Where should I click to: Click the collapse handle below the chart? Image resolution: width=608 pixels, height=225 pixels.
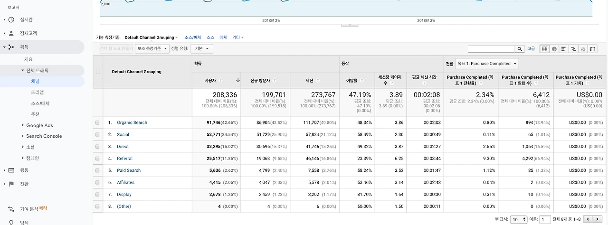coord(350,24)
